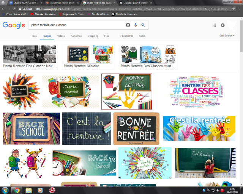
Task: Click the camera search-by-image icon
Action: (128, 25)
